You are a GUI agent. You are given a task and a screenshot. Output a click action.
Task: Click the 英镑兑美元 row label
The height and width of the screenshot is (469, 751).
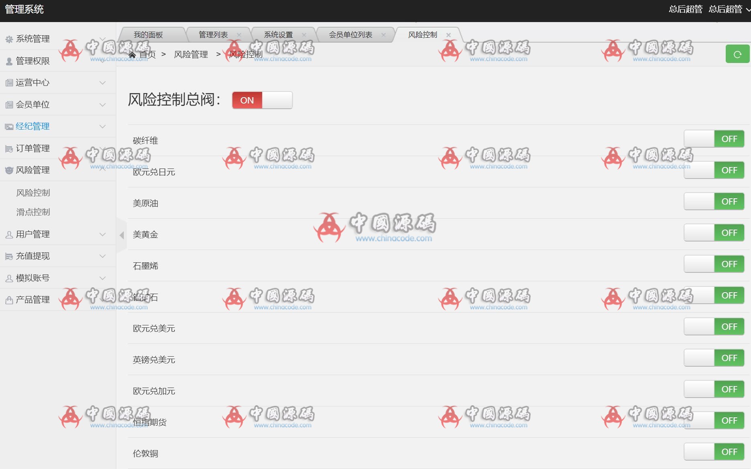coord(154,360)
